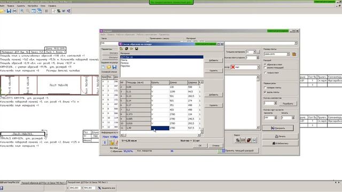Open the Удалить menu in main window
The image size is (342, 192).
(21, 6)
